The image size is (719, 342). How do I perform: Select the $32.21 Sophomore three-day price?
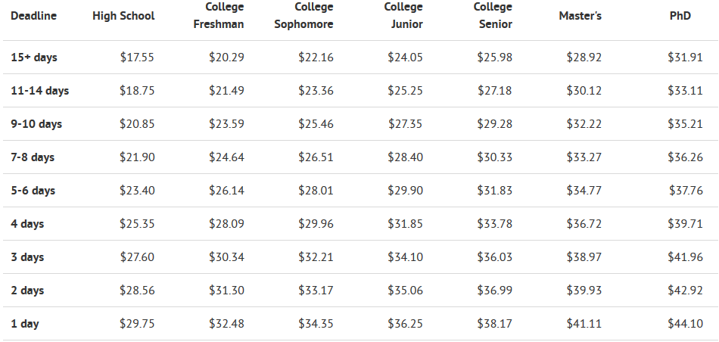click(316, 257)
